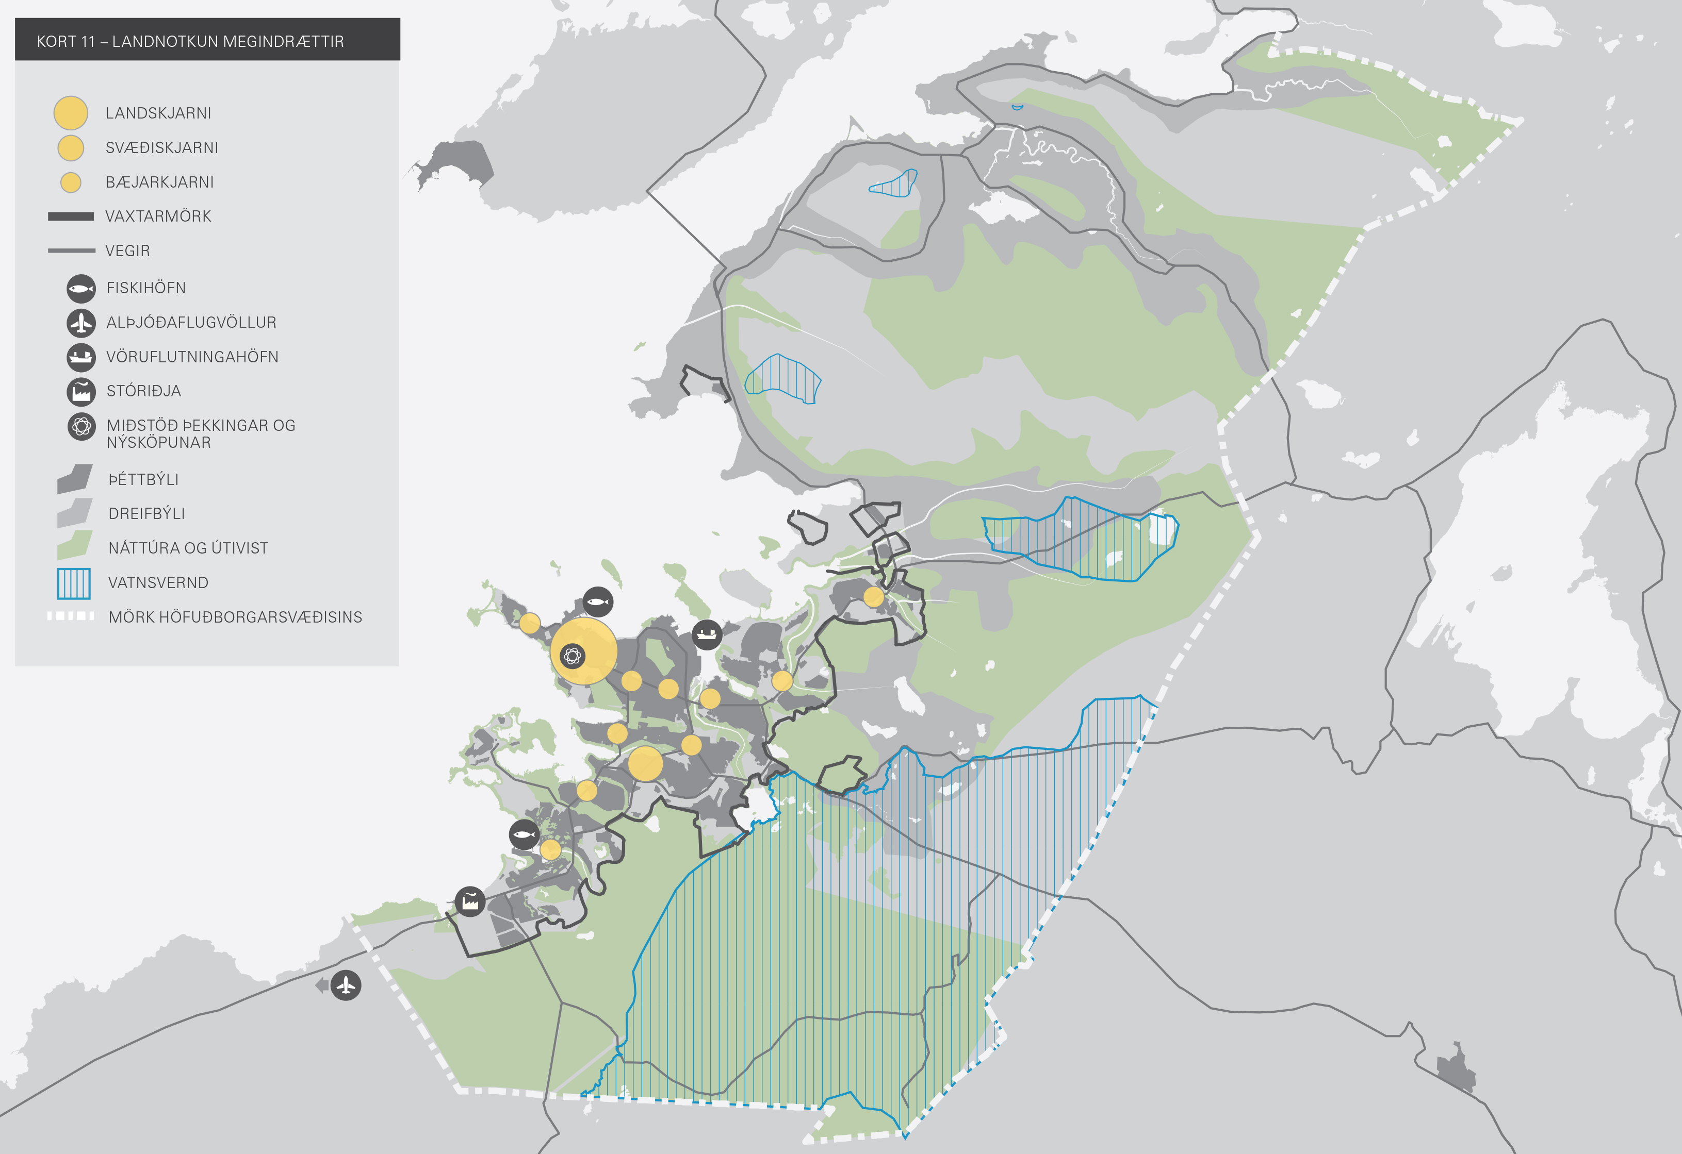
Task: Click the BÆJARKJARNI legend label
Action: pos(160,182)
